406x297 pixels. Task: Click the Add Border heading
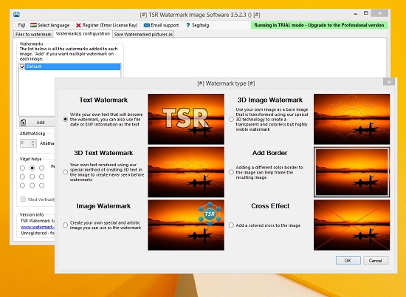269,153
